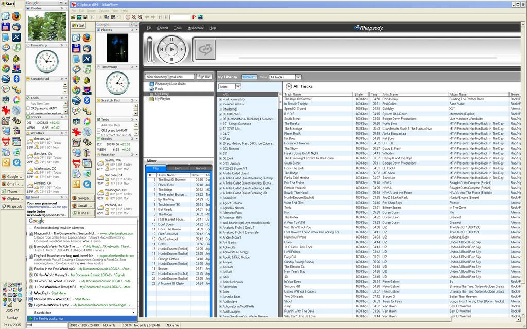Click the Sign Out button in Rhapsody
Screen dimensions: 527x329
pyautogui.click(x=204, y=77)
